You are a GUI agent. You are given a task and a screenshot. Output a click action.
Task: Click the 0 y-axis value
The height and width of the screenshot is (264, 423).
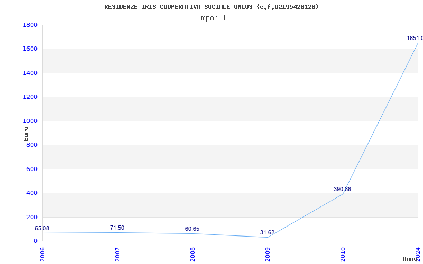point(35,241)
